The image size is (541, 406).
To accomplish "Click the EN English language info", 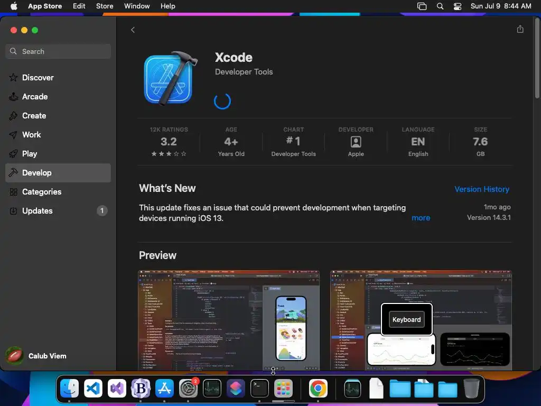I will coord(418,142).
